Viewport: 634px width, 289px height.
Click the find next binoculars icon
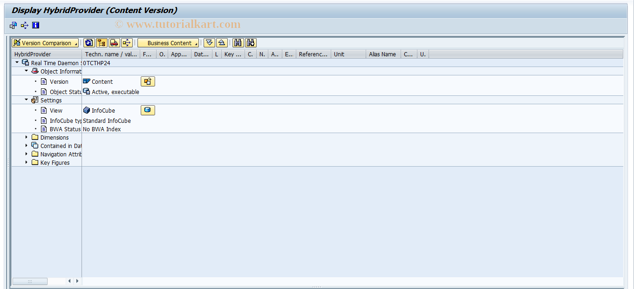coord(251,43)
